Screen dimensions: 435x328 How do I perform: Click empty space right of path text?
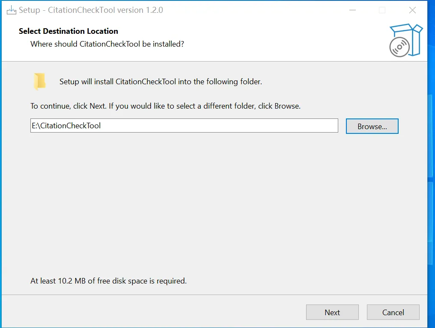tap(219, 125)
